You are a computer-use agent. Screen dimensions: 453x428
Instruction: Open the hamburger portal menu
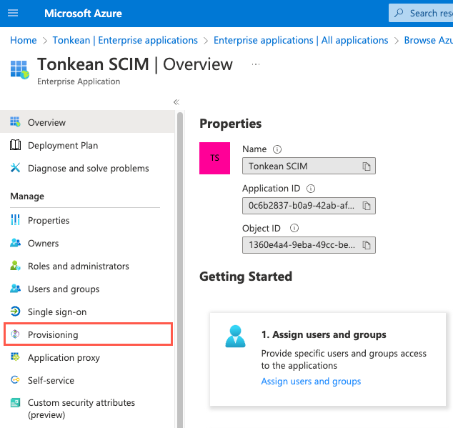14,14
